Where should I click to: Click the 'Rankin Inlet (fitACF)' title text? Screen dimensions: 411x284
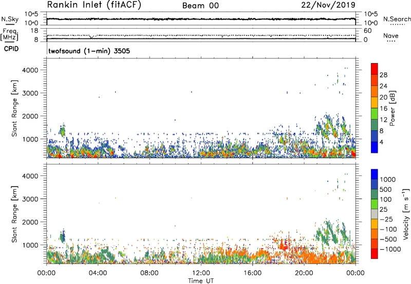click(94, 5)
